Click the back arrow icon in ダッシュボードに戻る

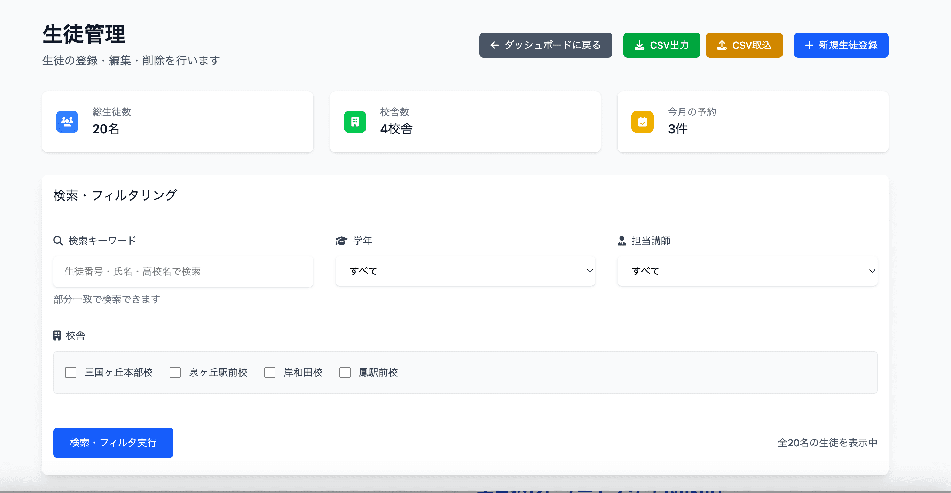coord(495,45)
